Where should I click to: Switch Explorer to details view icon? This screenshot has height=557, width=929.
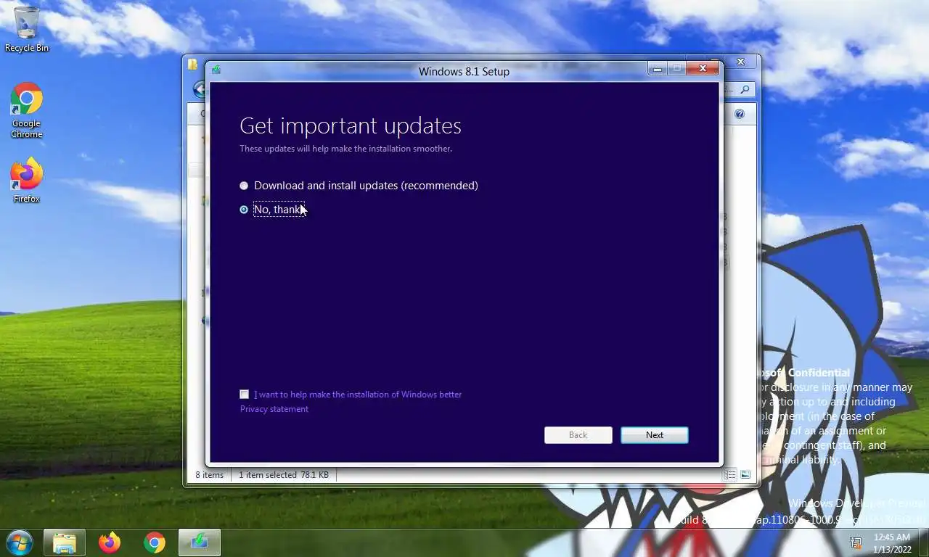pos(730,475)
